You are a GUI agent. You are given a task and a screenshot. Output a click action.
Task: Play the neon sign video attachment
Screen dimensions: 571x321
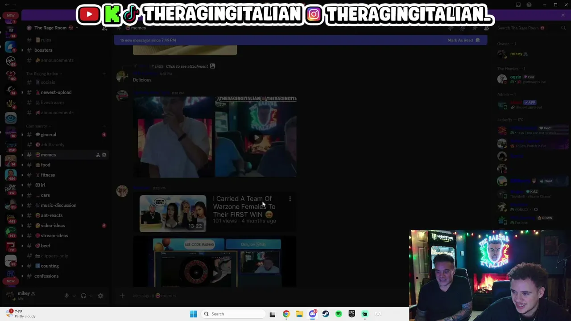pyautogui.click(x=256, y=137)
